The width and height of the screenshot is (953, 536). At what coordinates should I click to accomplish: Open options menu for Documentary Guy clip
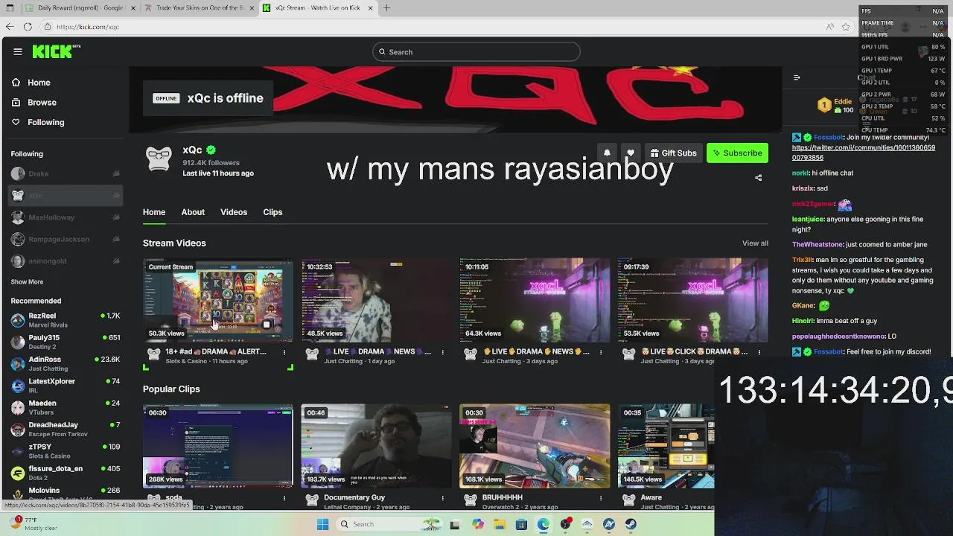point(442,498)
